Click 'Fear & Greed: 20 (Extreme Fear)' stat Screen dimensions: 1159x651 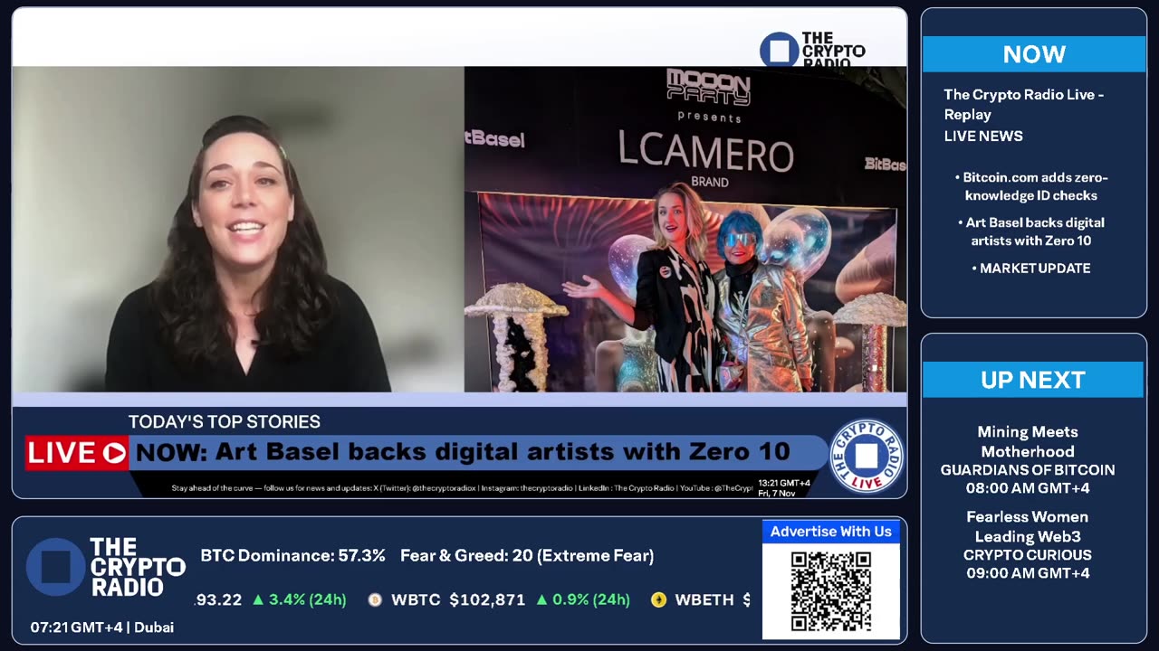527,556
